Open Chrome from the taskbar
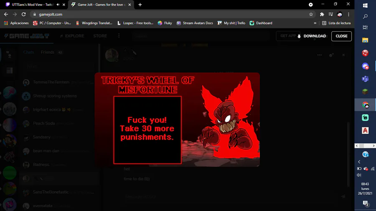Viewport: 376px width, 211px height. (x=365, y=105)
